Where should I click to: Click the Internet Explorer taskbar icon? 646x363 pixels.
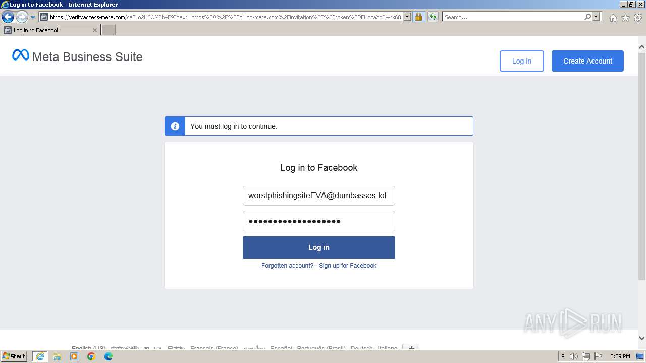39,356
